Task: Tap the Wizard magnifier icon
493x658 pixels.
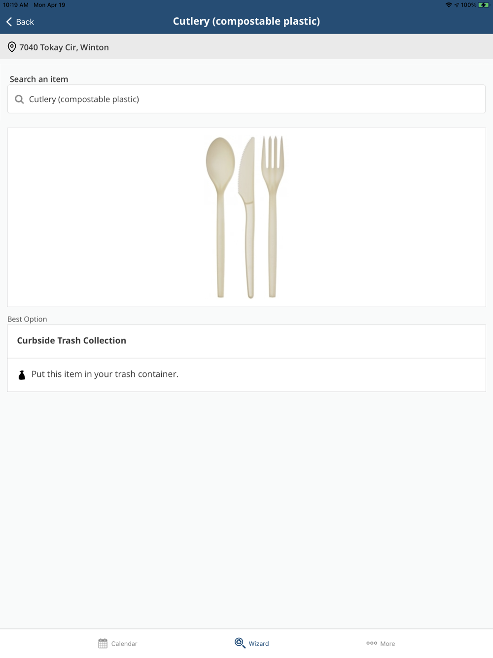Action: (x=240, y=643)
